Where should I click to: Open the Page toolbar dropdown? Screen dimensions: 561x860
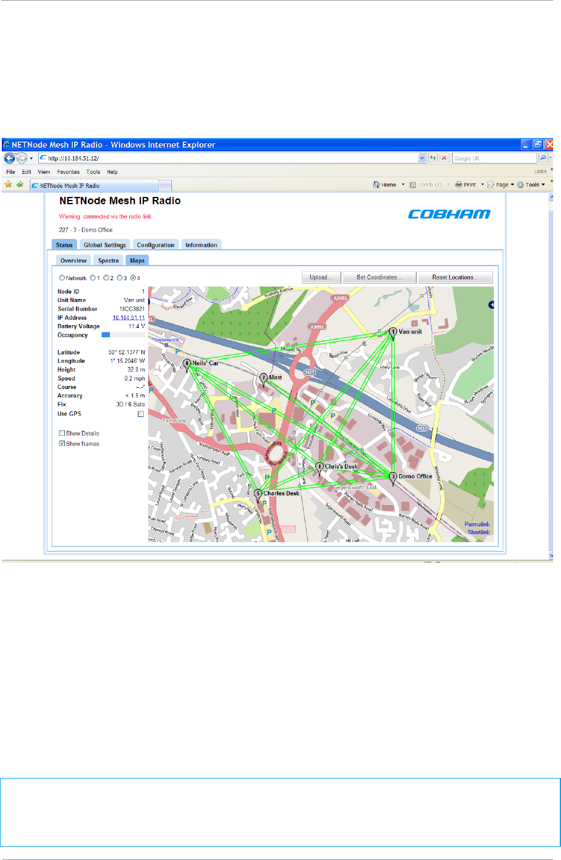coord(501,185)
